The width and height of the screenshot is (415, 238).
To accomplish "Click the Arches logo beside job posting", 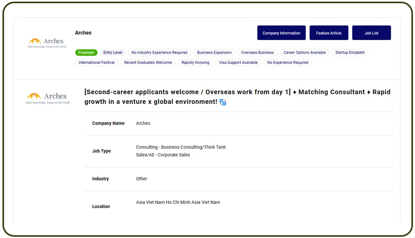I will coord(48,98).
